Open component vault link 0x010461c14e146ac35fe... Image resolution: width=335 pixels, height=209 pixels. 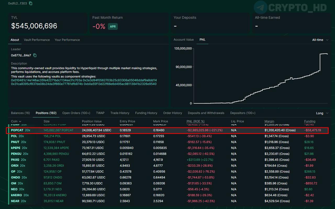[x=46, y=80]
